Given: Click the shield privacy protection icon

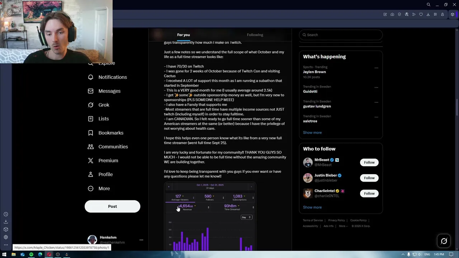Looking at the screenshot, I should click(x=399, y=14).
